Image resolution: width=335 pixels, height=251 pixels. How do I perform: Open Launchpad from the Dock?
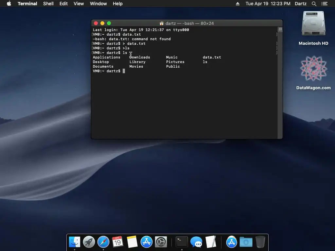click(89, 242)
